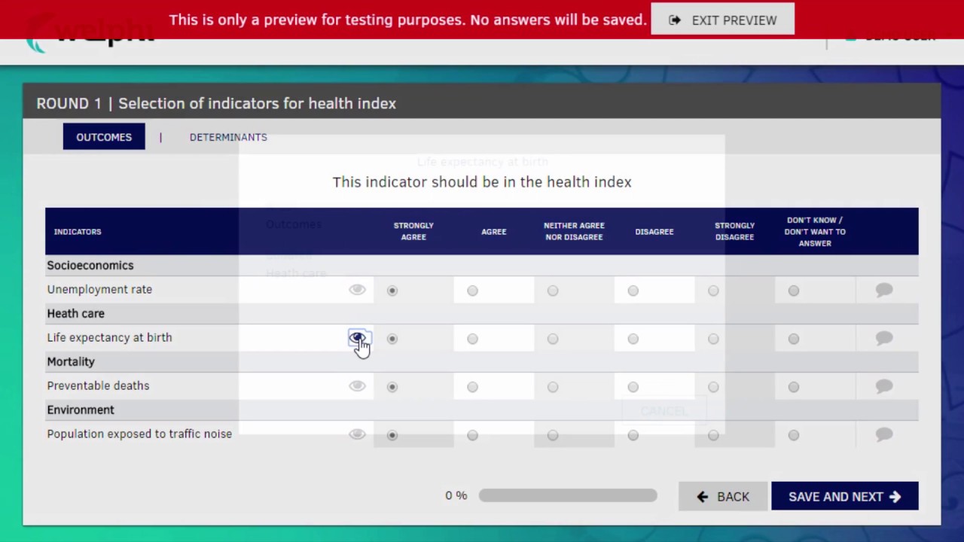Leave a comment on Preventable deaths
Screen dimensions: 964x542
(883, 386)
